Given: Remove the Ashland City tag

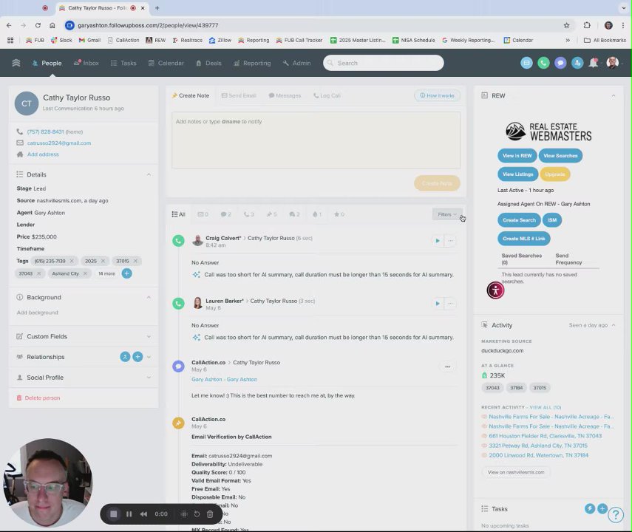Looking at the screenshot, I should tap(85, 273).
